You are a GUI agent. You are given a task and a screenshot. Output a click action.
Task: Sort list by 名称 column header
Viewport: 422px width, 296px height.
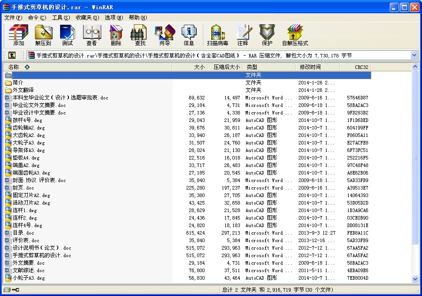click(14, 67)
